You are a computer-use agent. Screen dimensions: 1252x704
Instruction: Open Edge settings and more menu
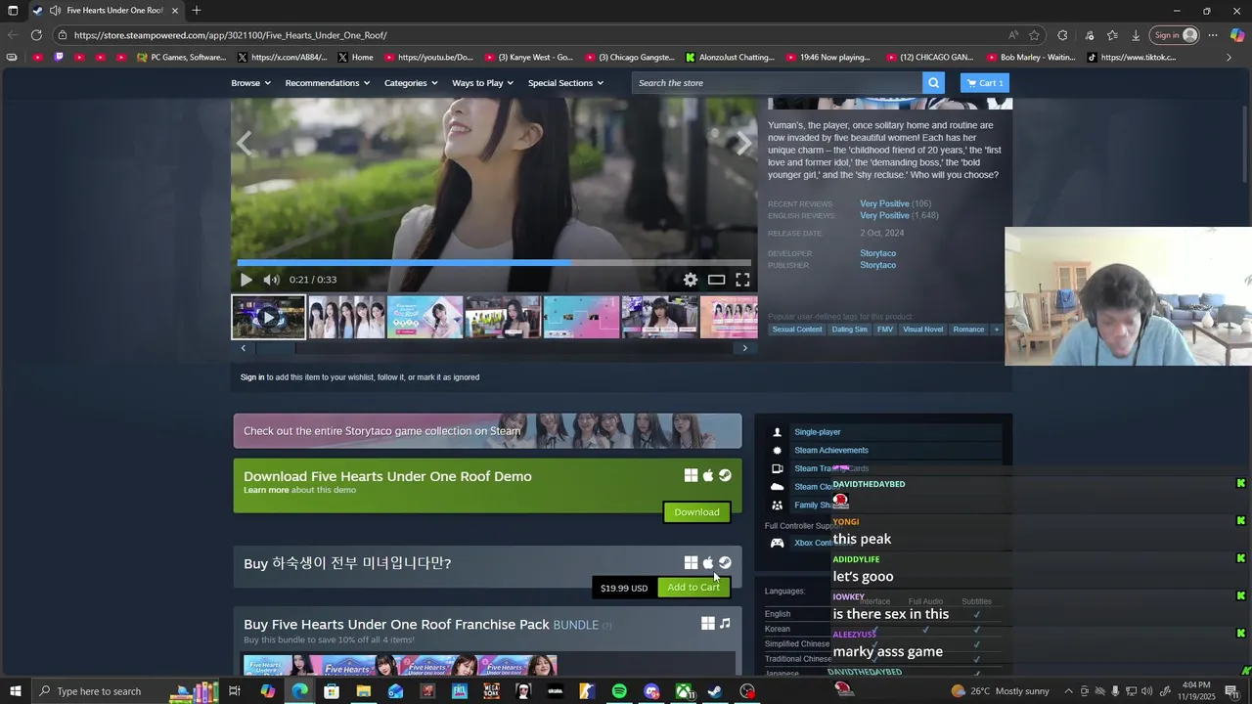tap(1213, 35)
